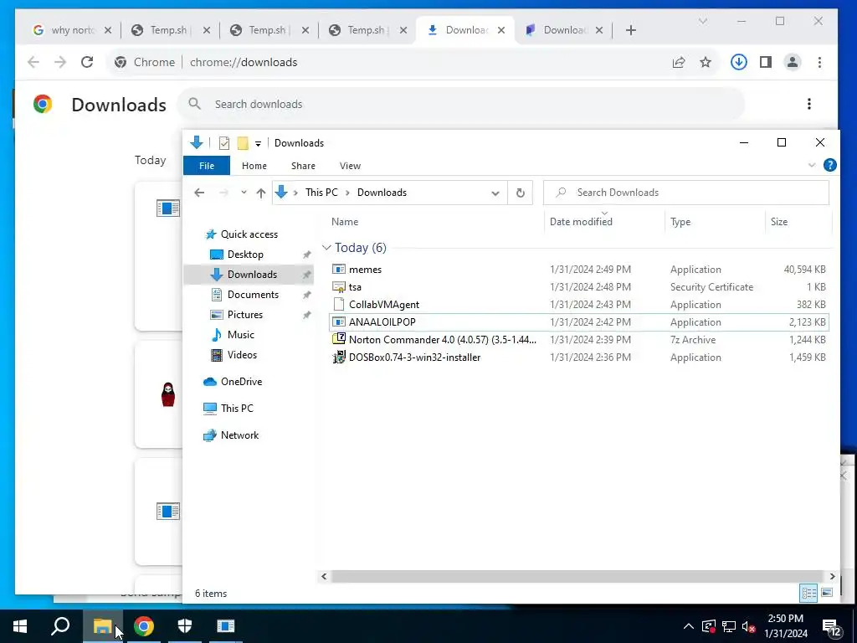The height and width of the screenshot is (643, 857).
Task: Sort files by the Name column
Action: pyautogui.click(x=435, y=221)
